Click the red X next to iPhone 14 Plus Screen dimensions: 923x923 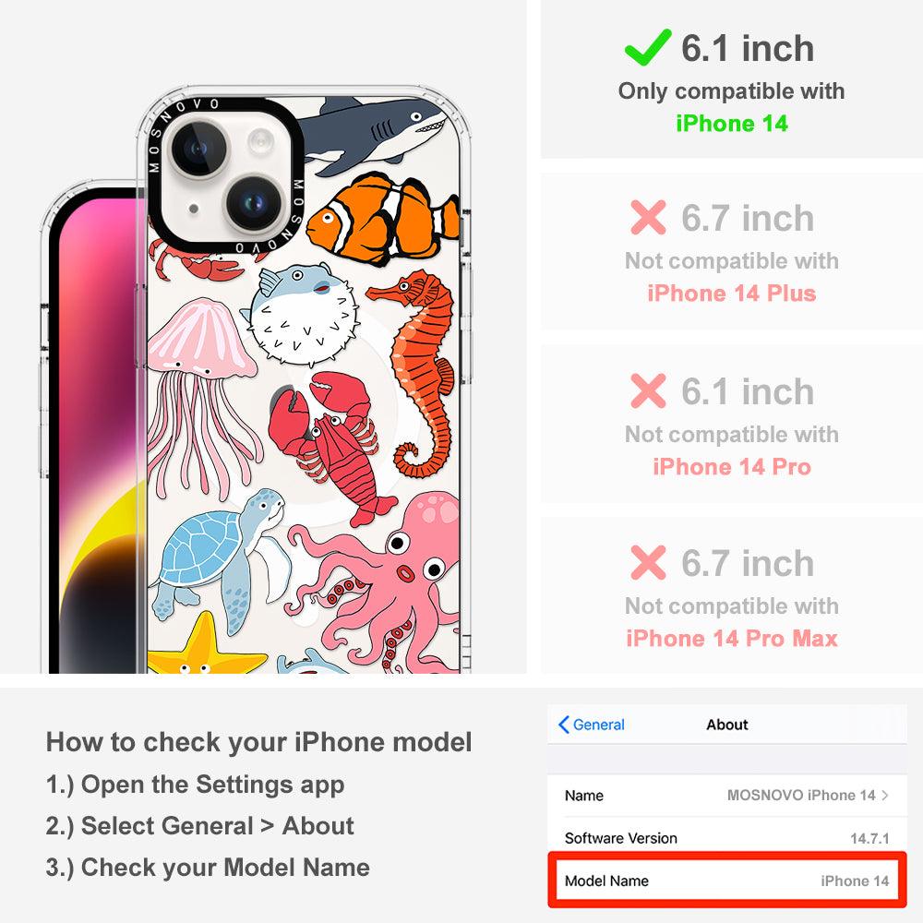pyautogui.click(x=648, y=217)
